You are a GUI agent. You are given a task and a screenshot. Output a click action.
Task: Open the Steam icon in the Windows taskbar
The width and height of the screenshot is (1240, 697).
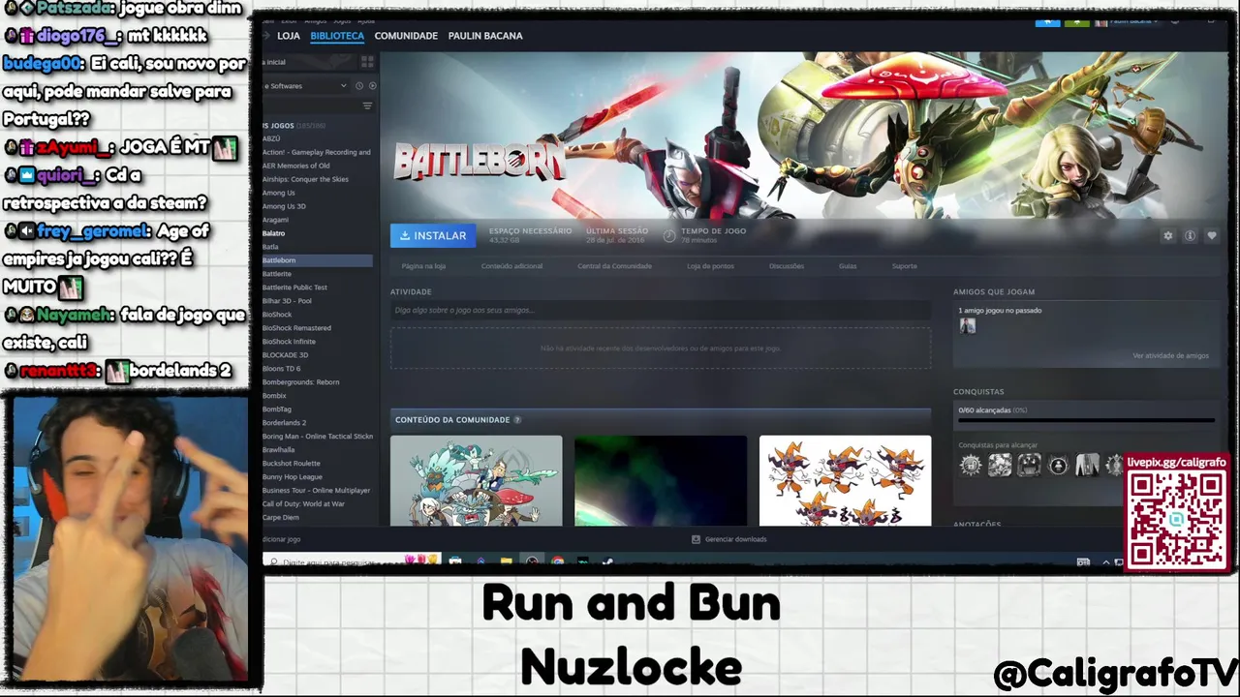(607, 561)
